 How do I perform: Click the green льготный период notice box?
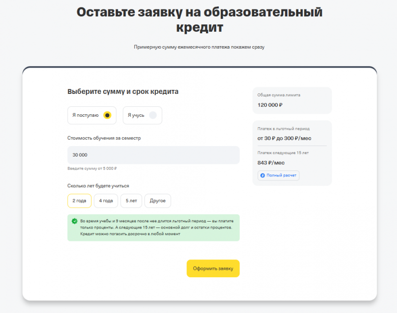click(x=153, y=228)
